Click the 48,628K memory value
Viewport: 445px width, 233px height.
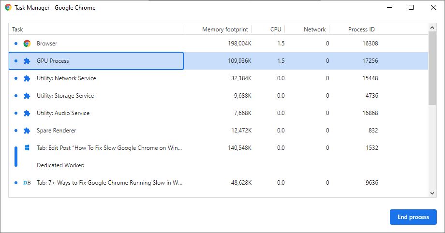click(241, 183)
